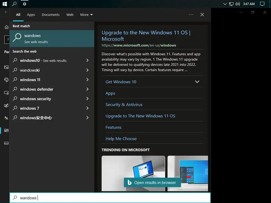
Task: Switch to the Apps search tab
Action: click(31, 15)
